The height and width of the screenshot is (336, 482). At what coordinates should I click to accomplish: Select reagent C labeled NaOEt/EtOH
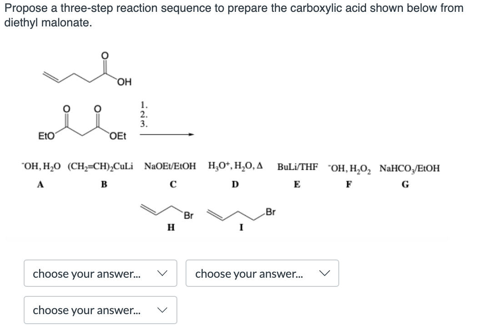click(171, 167)
